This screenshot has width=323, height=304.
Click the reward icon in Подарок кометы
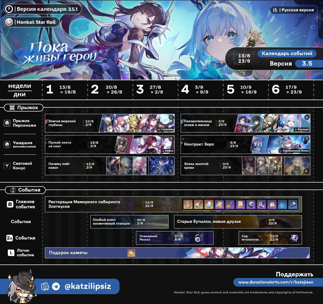(131, 253)
